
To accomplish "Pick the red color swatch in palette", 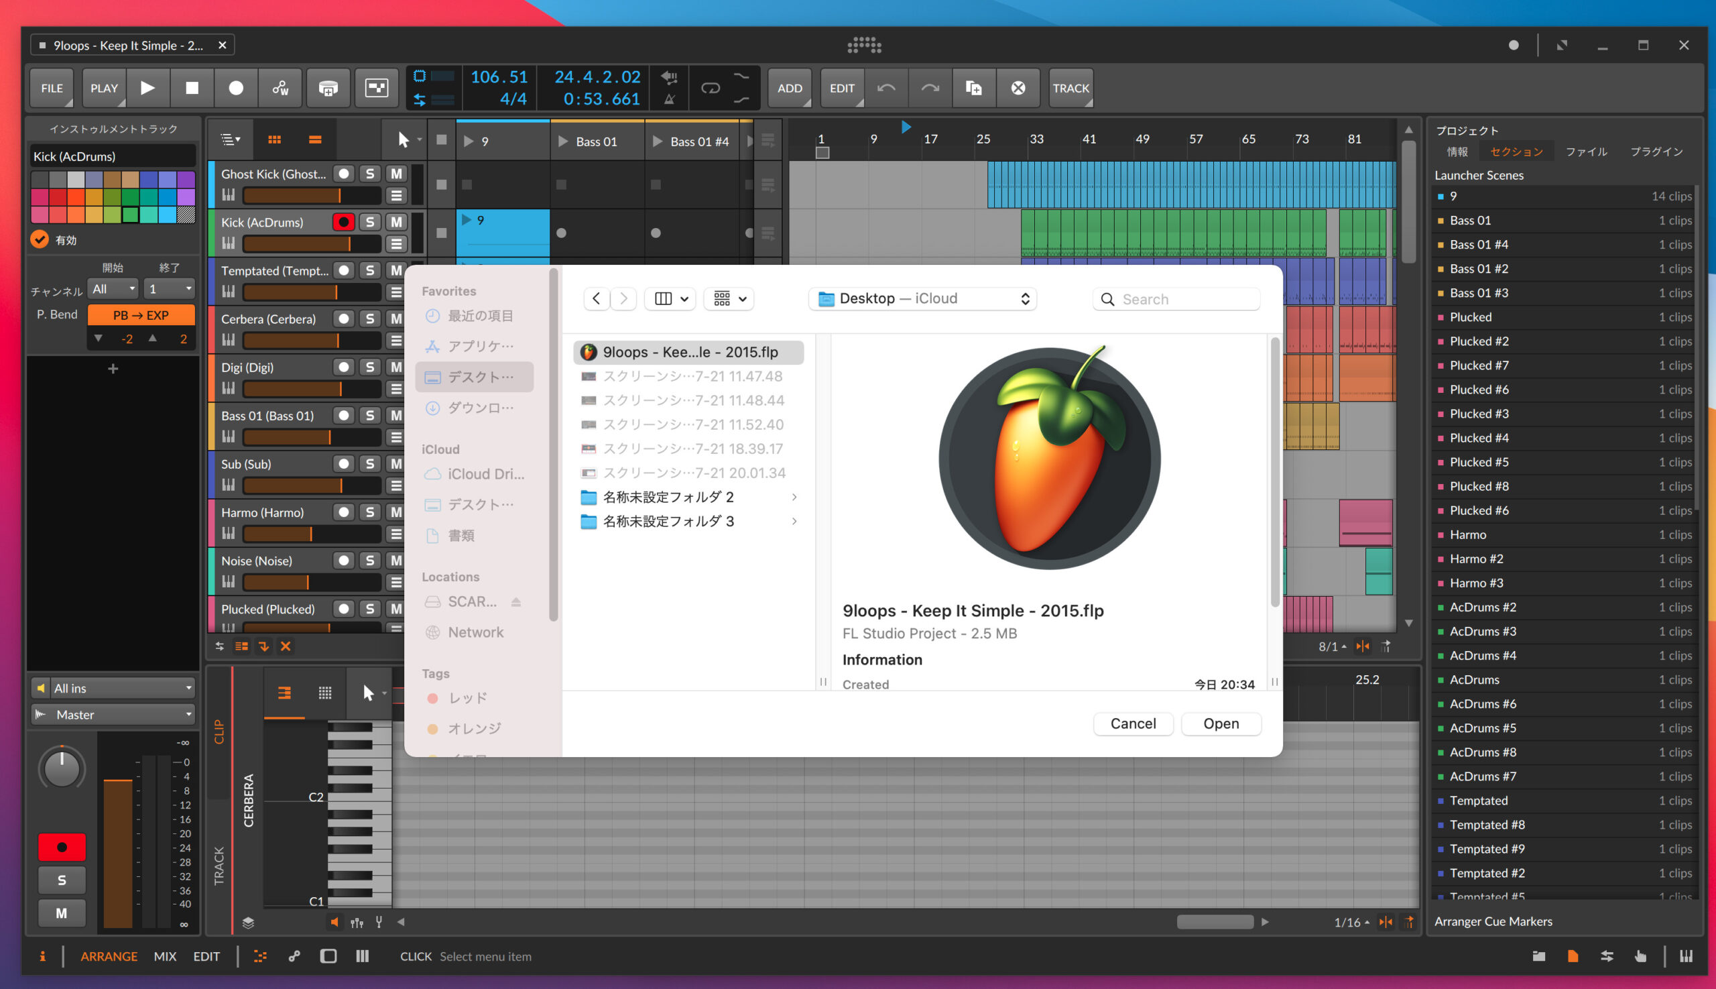I will point(58,197).
